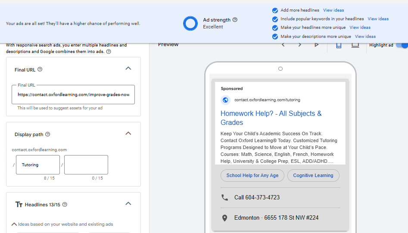The image size is (408, 233).
Task: Open Display path help icon
Action: 48,134
